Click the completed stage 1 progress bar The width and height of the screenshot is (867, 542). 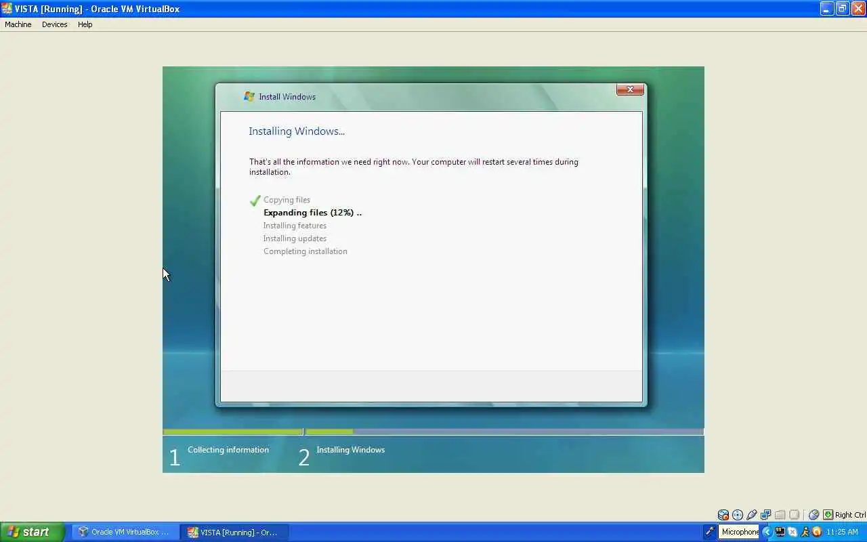233,432
